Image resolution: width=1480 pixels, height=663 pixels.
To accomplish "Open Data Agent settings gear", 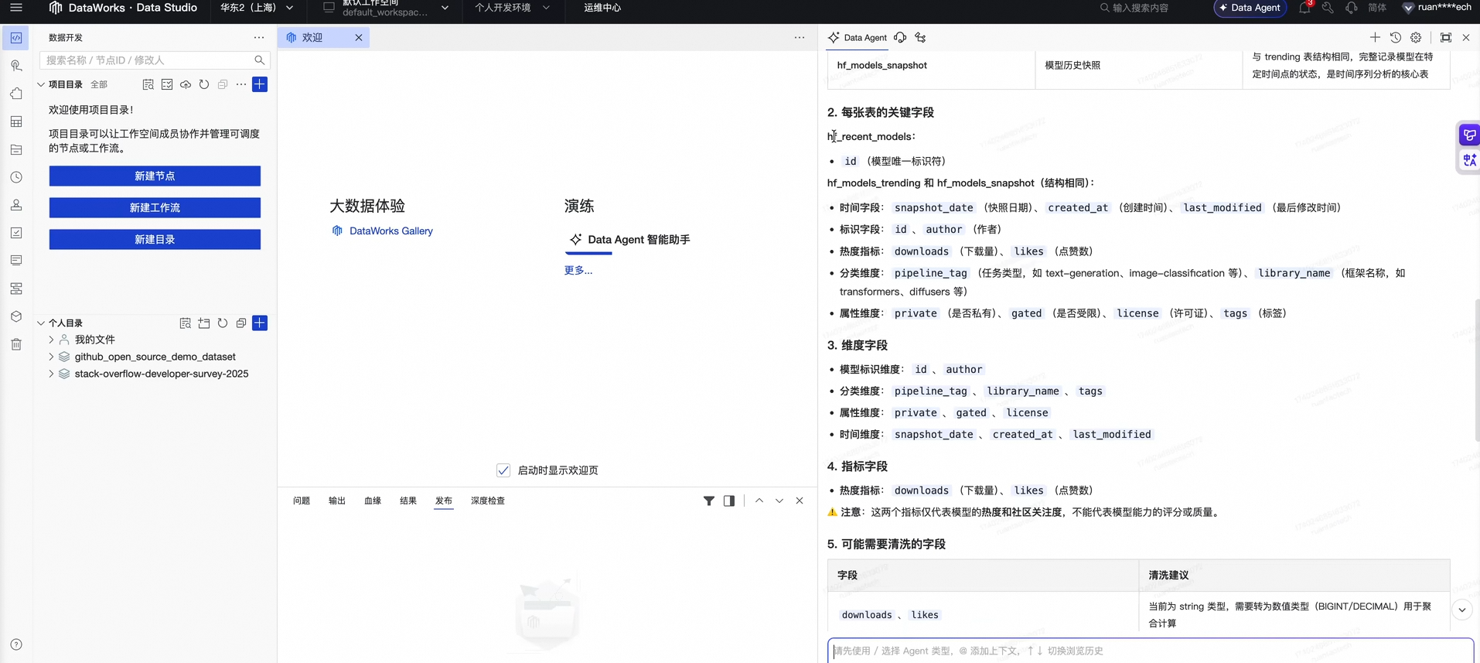I will click(1416, 37).
